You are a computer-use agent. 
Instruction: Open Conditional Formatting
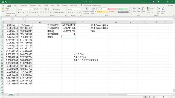[86, 11]
